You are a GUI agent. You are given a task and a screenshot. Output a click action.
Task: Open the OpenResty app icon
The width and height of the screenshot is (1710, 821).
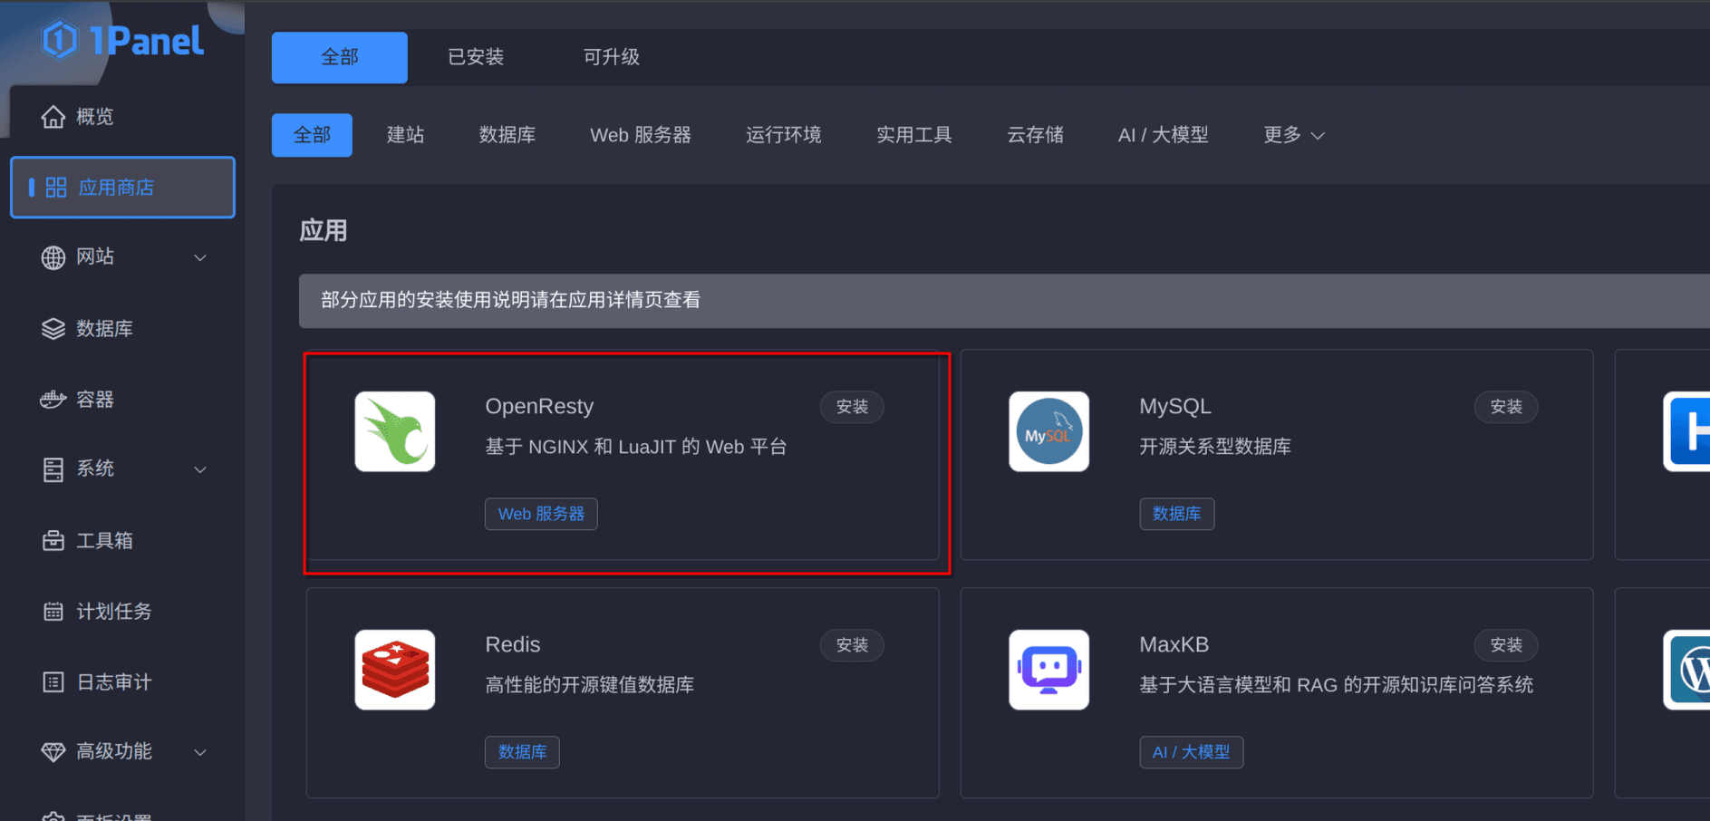(x=395, y=431)
